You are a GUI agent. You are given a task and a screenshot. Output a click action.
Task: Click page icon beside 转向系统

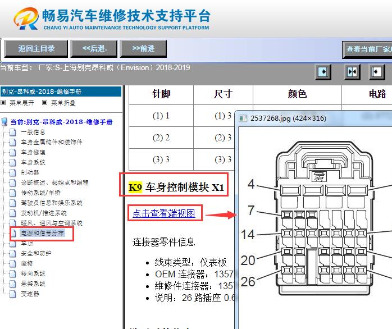tap(13, 274)
